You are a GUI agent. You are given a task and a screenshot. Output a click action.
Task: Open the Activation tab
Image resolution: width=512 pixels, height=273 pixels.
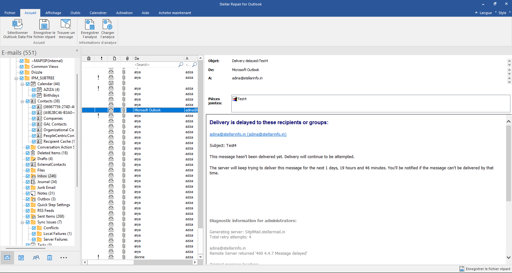tap(124, 13)
